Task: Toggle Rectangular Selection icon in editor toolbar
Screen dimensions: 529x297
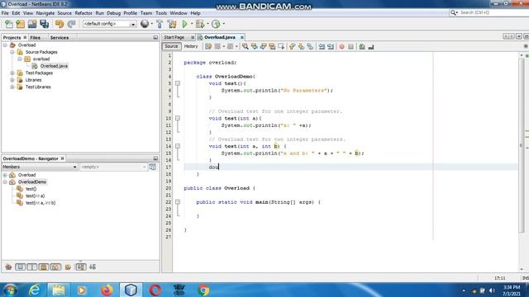Action: (x=281, y=46)
